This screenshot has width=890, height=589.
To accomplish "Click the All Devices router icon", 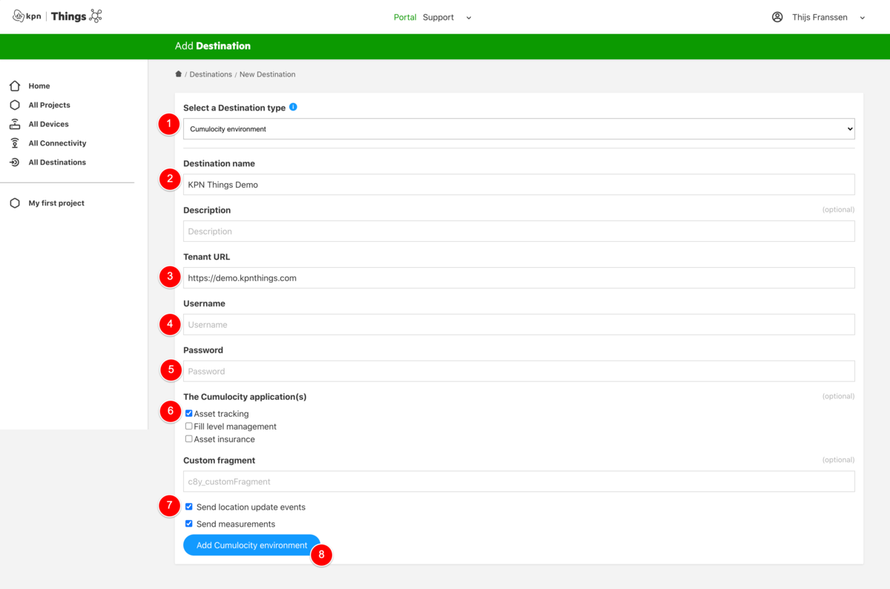I will click(x=15, y=124).
